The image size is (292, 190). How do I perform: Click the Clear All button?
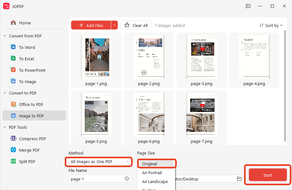[136, 25]
